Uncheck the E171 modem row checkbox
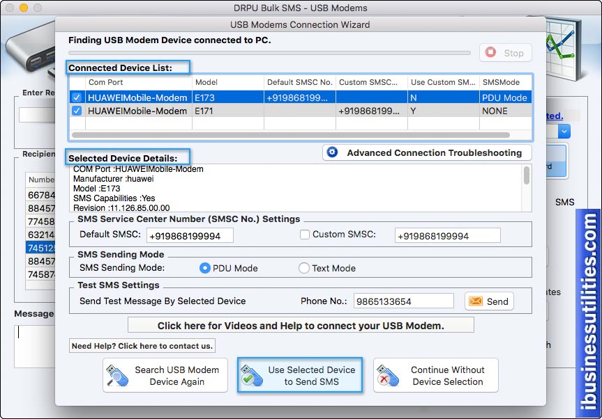 pos(77,111)
